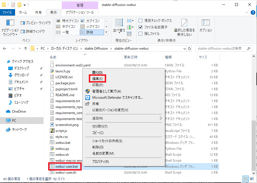Open the help question mark icon

coord(252,12)
